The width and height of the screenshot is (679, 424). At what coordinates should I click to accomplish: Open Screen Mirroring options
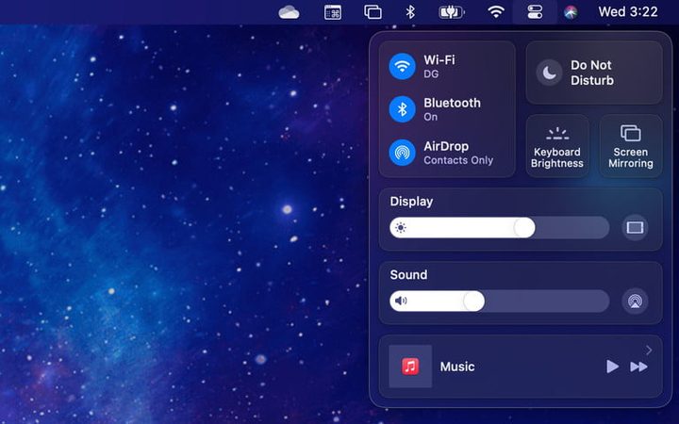coord(631,147)
